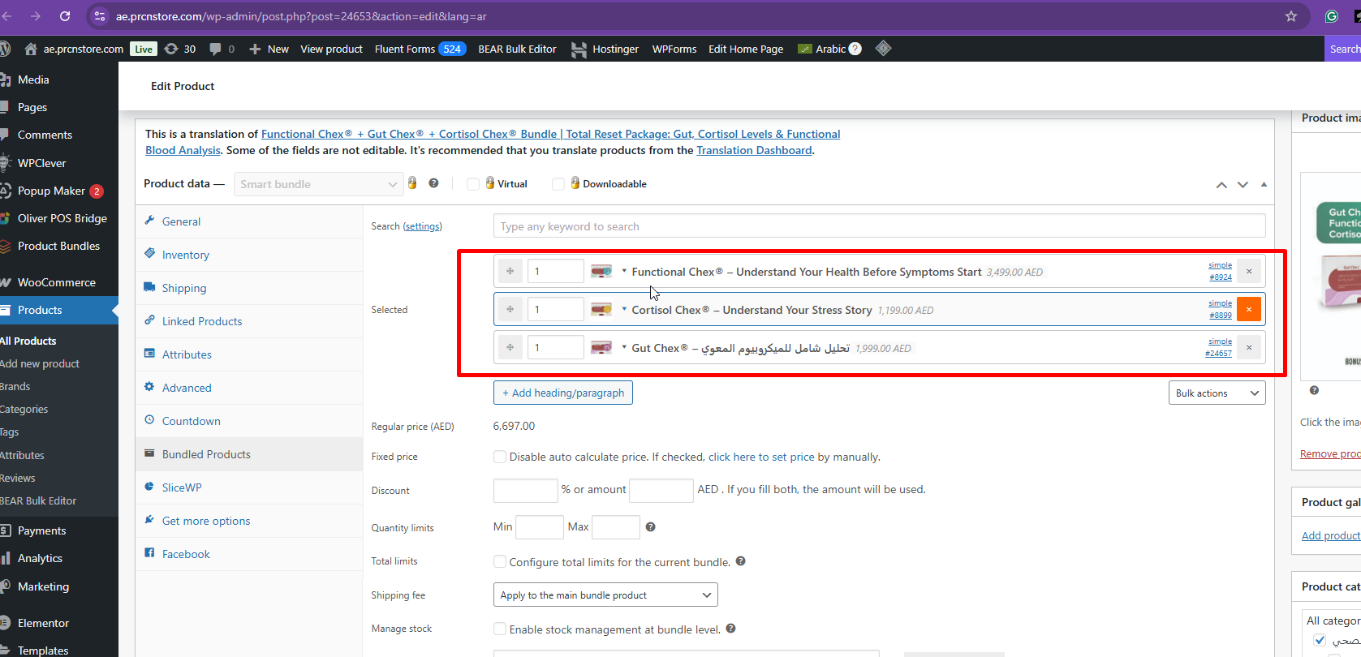1361x657 pixels.
Task: Click drag handle of Functional Chex row
Action: [510, 271]
